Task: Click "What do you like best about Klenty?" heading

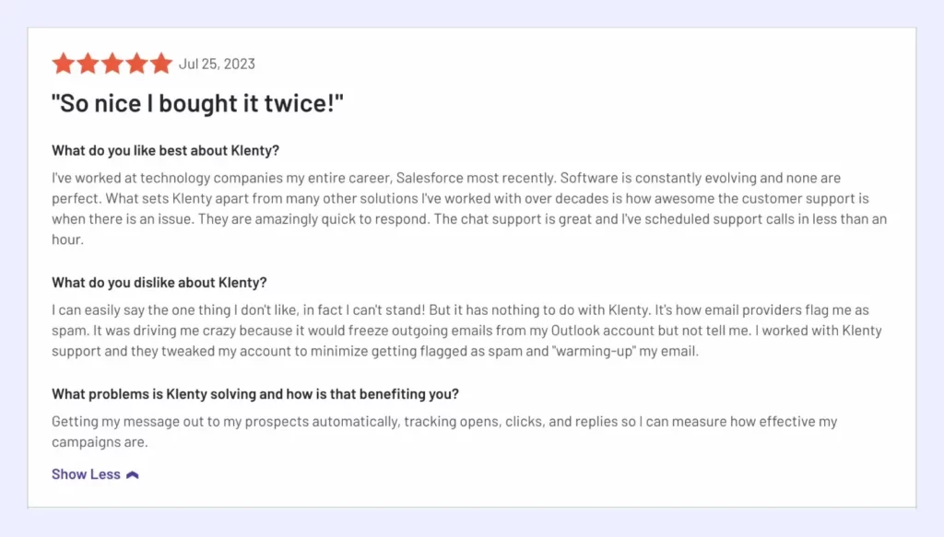Action: [165, 151]
